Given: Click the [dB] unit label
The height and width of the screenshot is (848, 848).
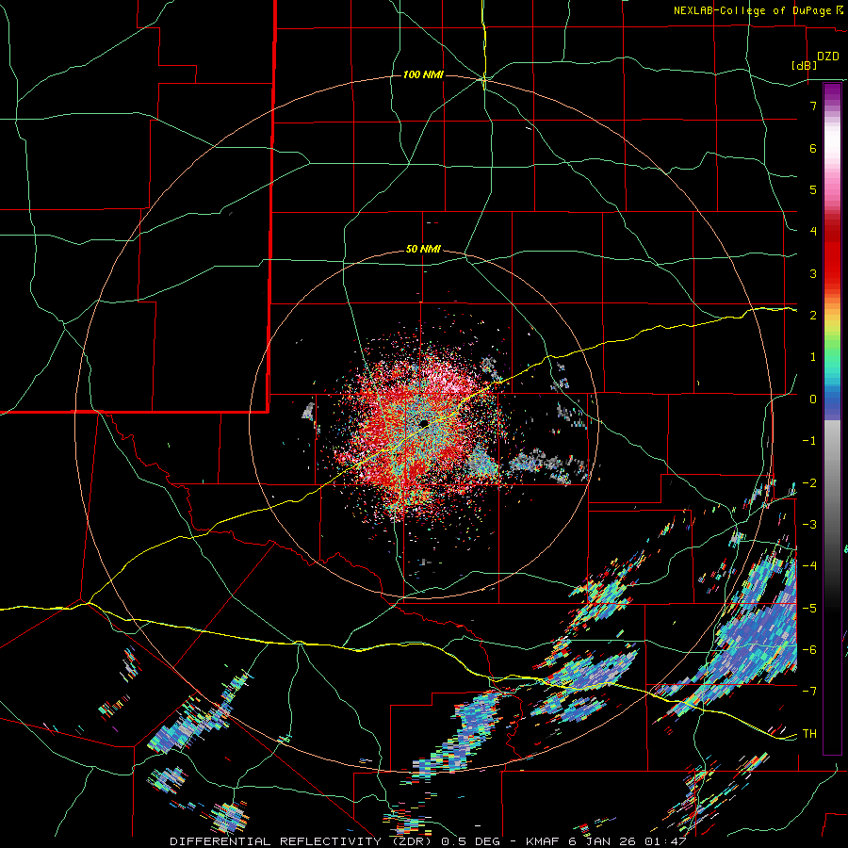Looking at the screenshot, I should [x=805, y=65].
